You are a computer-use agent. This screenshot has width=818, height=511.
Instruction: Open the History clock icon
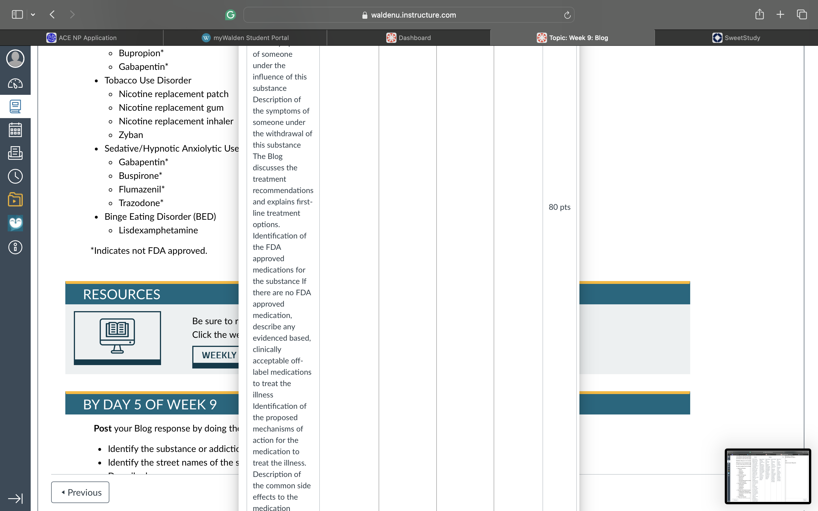point(15,176)
